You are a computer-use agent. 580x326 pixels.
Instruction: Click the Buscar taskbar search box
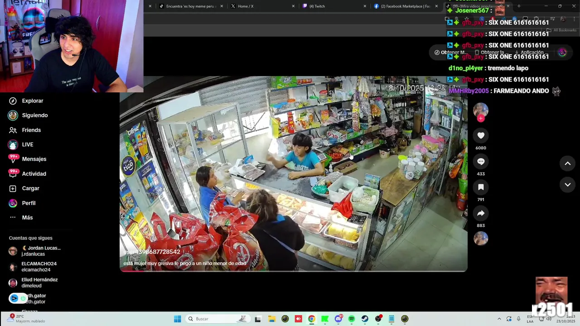click(x=217, y=319)
